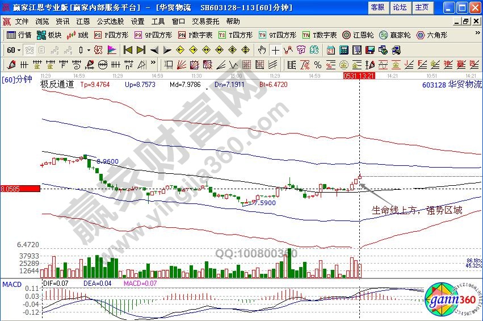483x321 pixels.
Task: Select the percent line drawing tool
Action: click(317, 64)
